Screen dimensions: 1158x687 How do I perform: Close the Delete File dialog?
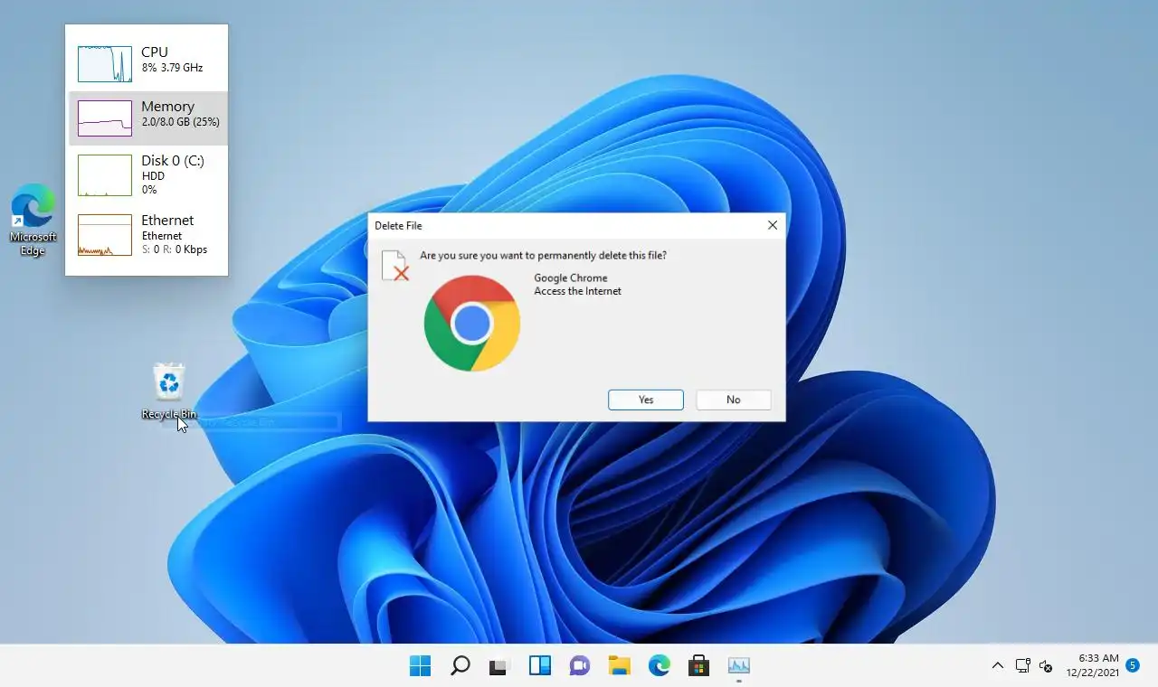(772, 225)
